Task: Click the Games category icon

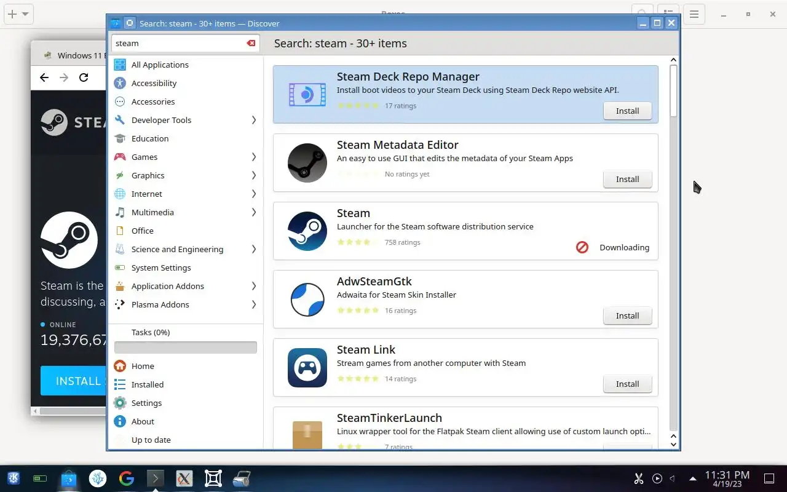Action: pyautogui.click(x=120, y=157)
